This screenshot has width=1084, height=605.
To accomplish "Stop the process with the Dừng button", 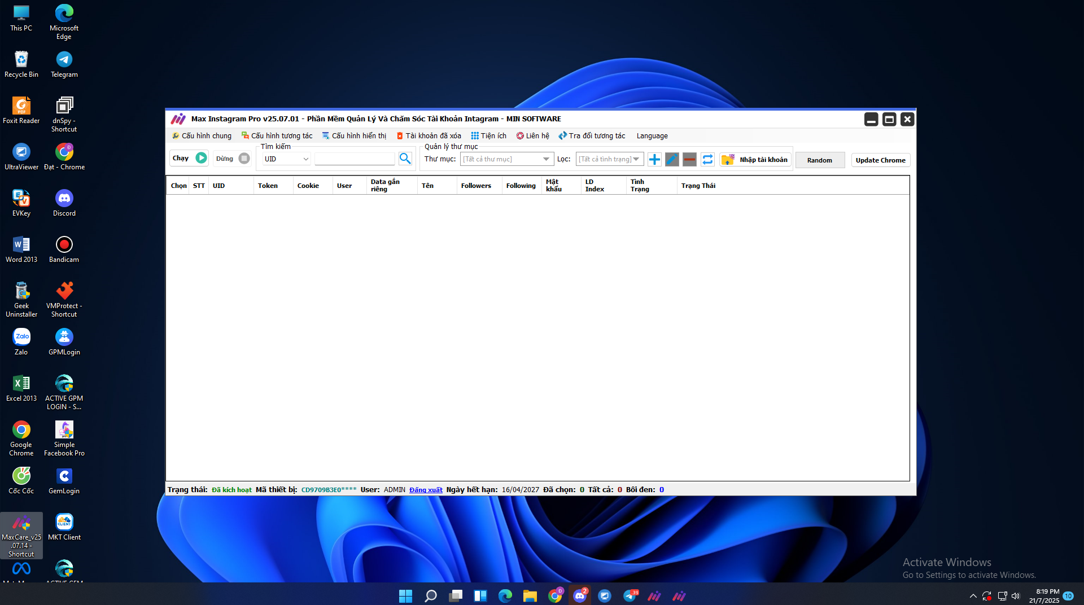I will (x=232, y=159).
